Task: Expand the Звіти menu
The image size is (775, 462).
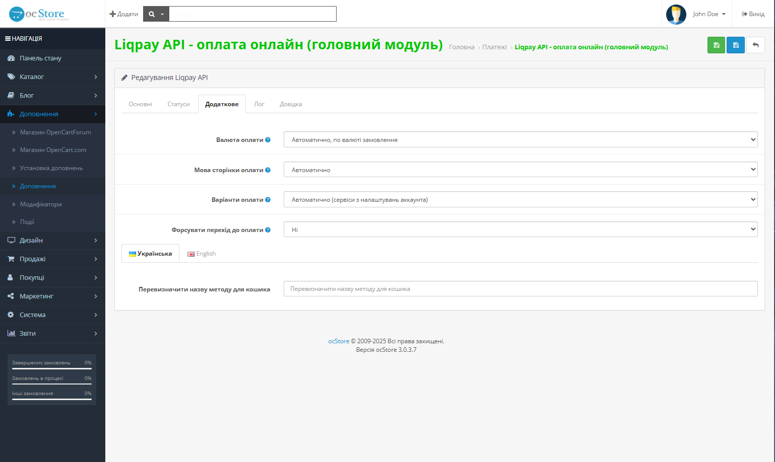Action: (52, 334)
